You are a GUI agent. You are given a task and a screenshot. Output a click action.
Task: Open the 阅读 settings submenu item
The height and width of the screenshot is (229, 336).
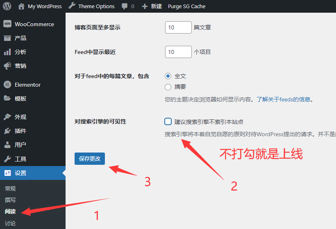10,211
